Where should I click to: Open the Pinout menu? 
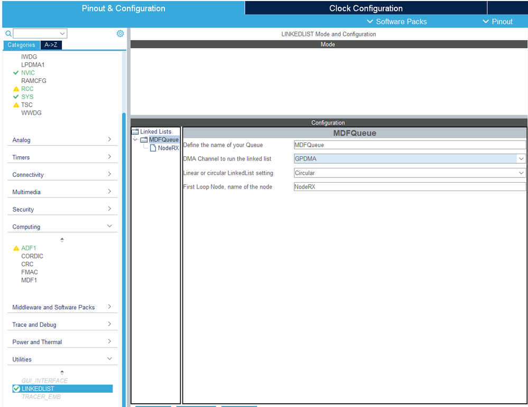pyautogui.click(x=498, y=22)
